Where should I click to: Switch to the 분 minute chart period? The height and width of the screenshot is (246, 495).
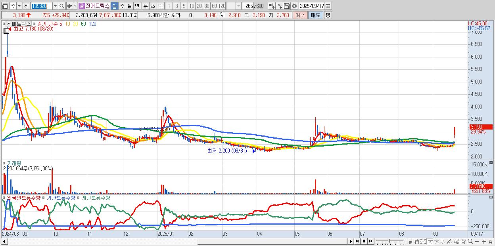(145, 6)
